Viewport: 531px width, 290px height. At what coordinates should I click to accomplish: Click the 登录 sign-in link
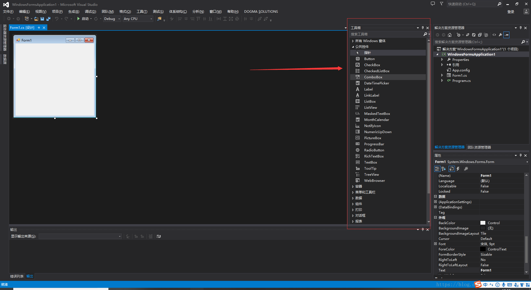[511, 12]
